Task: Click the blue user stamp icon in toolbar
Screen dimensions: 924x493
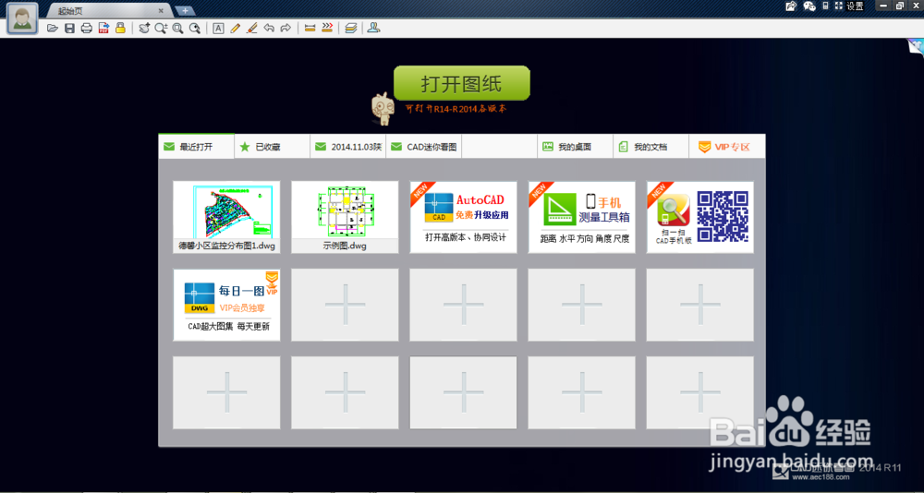Action: pyautogui.click(x=373, y=28)
